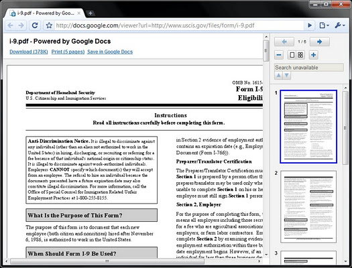Open the page menu dropdown
Screen dimensions: 352x268
(324, 25)
